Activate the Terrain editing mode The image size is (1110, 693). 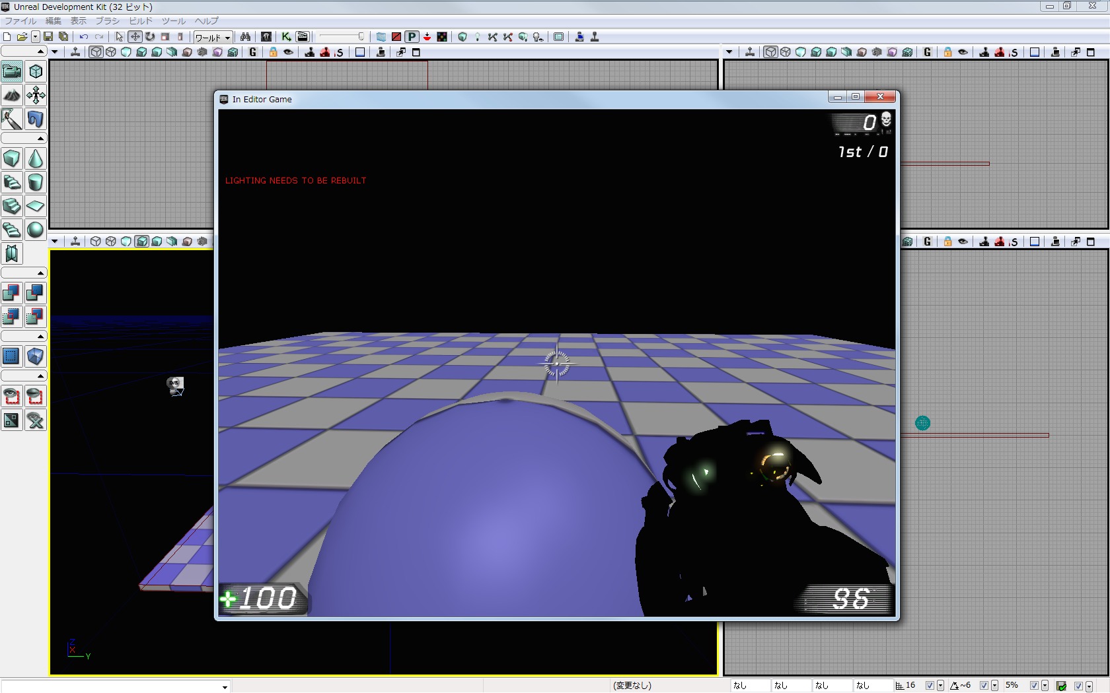coord(12,96)
